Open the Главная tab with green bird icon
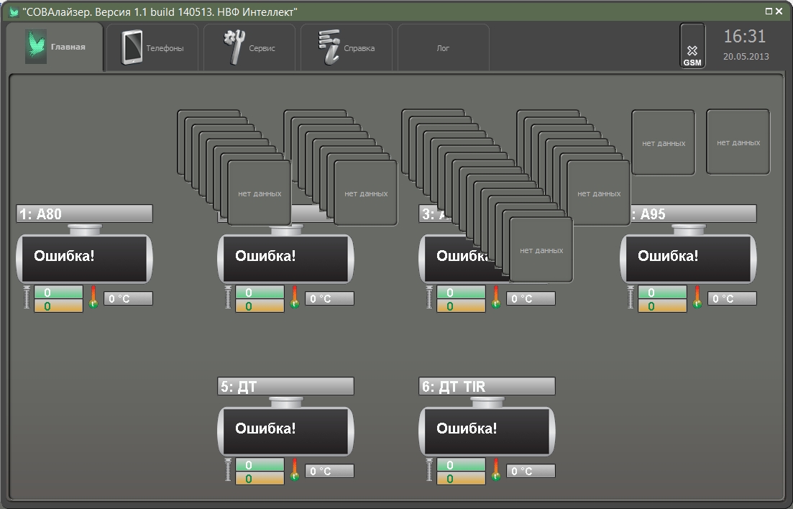 pyautogui.click(x=55, y=47)
